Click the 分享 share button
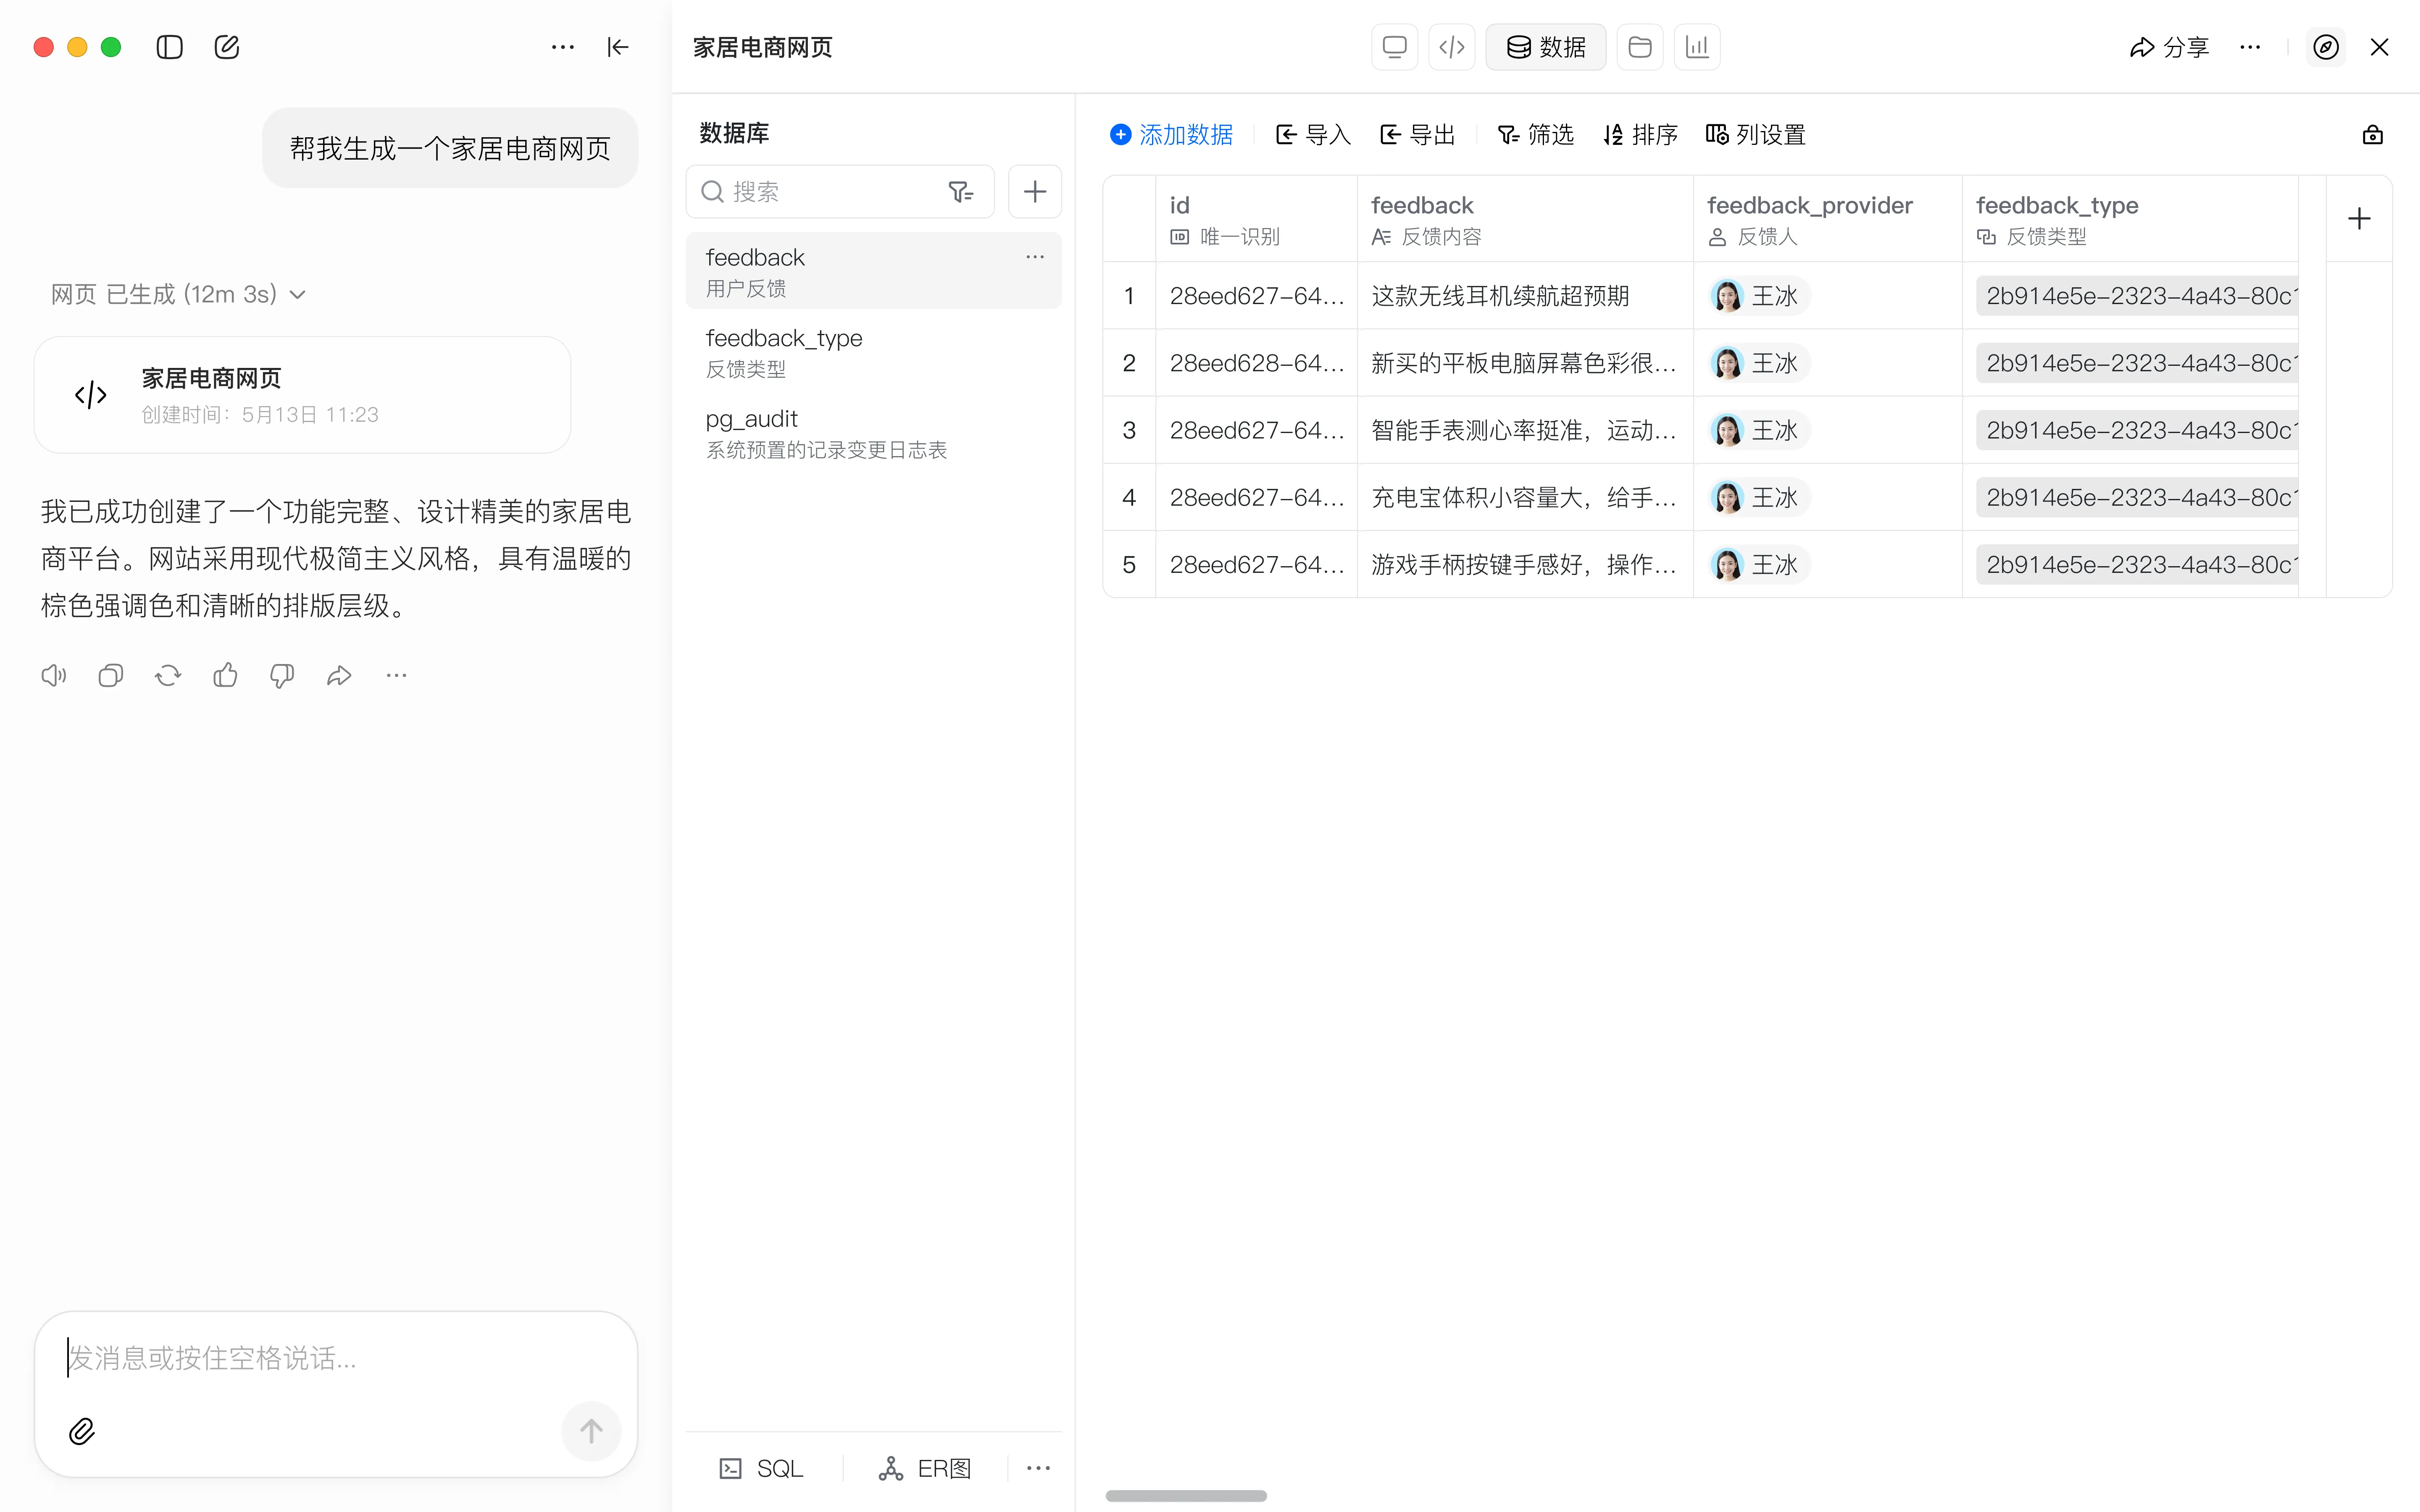 coord(2169,47)
